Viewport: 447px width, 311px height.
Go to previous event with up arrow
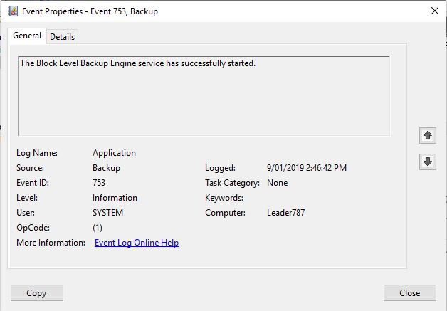427,135
